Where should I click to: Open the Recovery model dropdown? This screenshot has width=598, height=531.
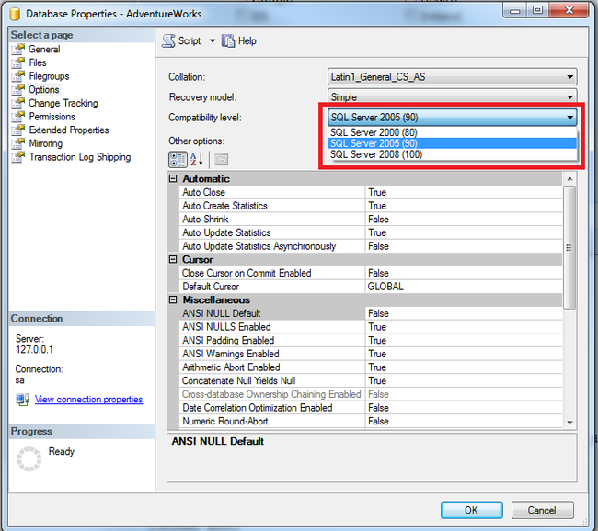coord(452,96)
